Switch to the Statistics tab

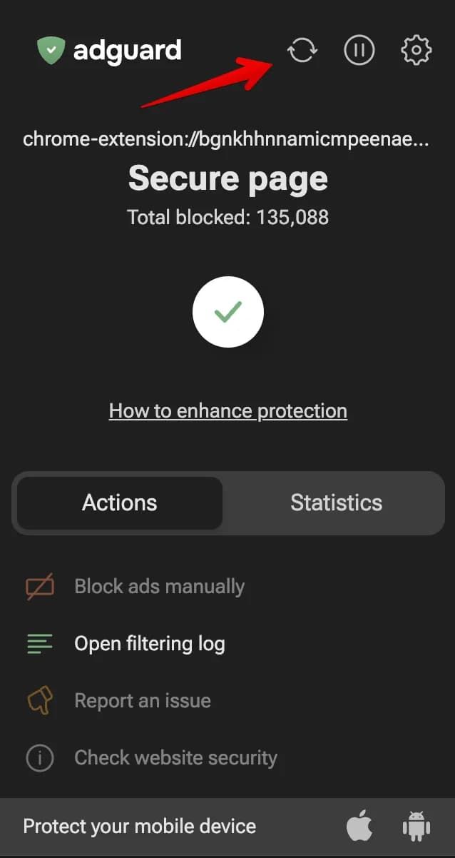(x=336, y=503)
